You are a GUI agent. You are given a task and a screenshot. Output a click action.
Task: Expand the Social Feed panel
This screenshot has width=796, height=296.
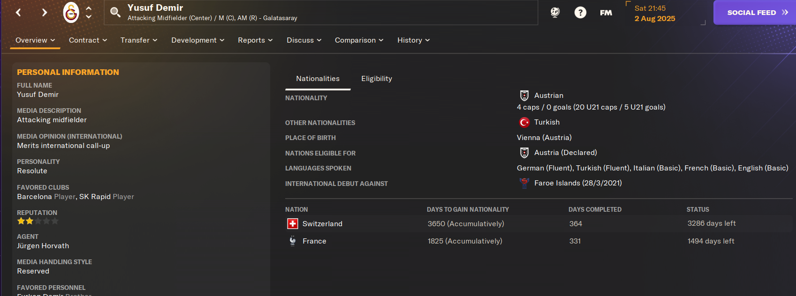click(755, 13)
